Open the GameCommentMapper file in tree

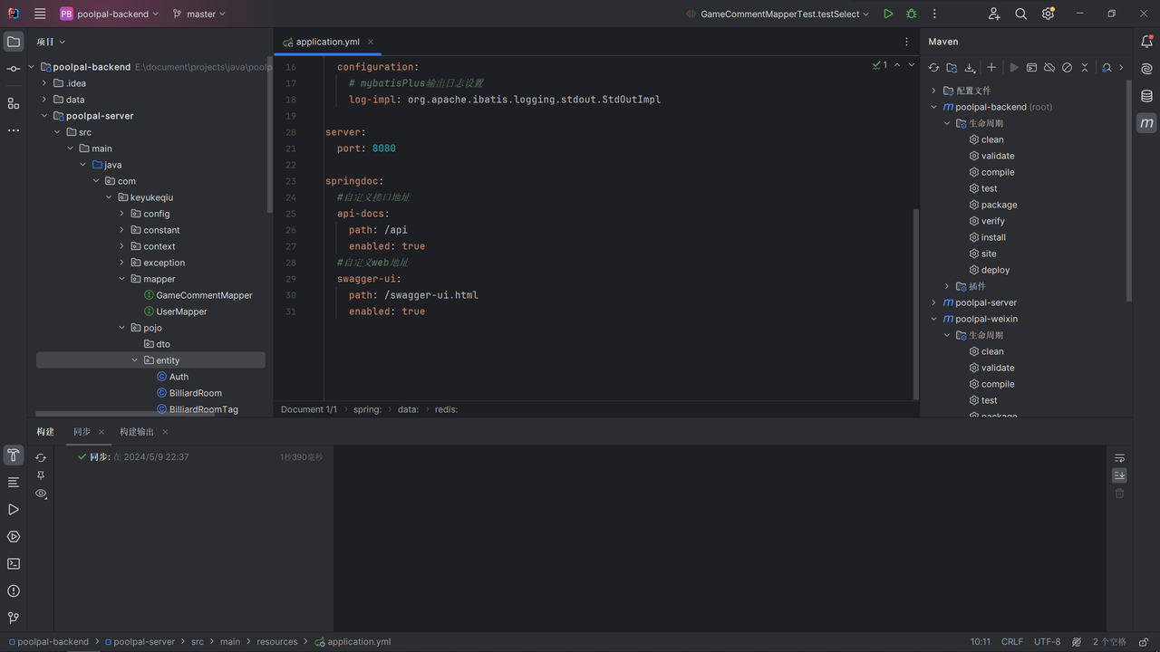click(204, 295)
